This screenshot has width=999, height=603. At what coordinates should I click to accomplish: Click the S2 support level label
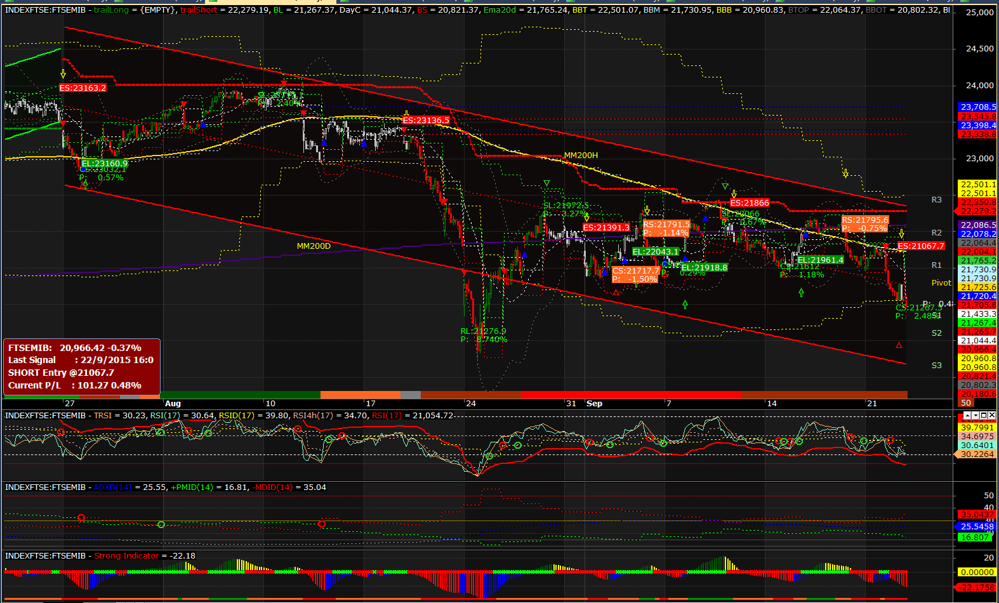[x=937, y=333]
